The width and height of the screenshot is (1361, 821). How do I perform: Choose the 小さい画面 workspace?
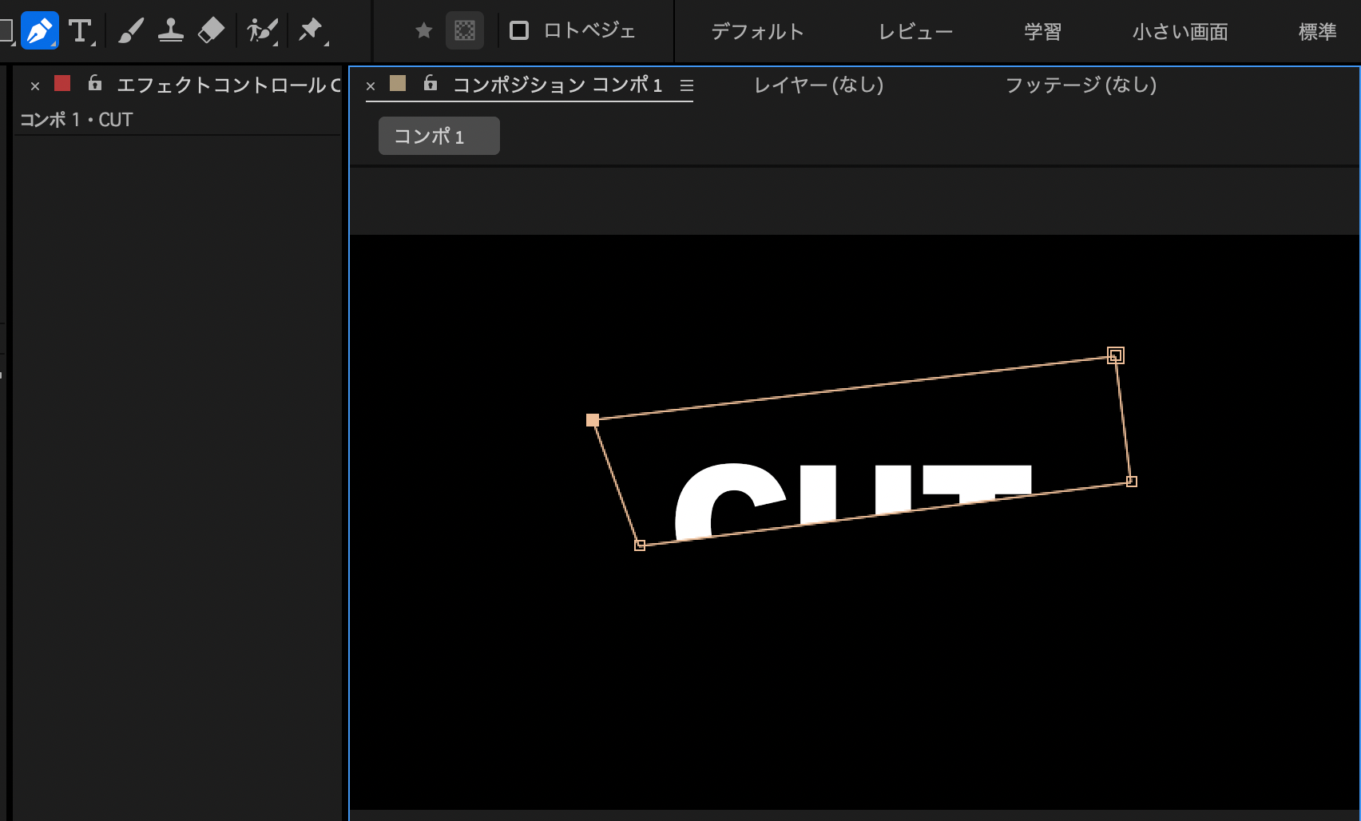[1180, 32]
